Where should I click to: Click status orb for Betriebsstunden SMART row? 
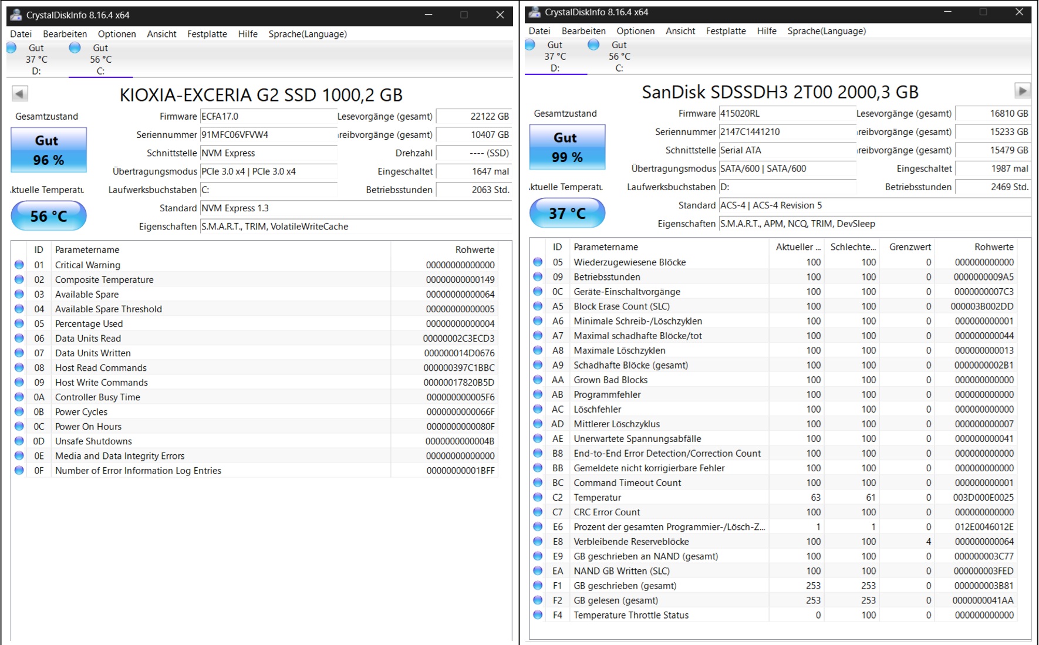click(x=538, y=276)
